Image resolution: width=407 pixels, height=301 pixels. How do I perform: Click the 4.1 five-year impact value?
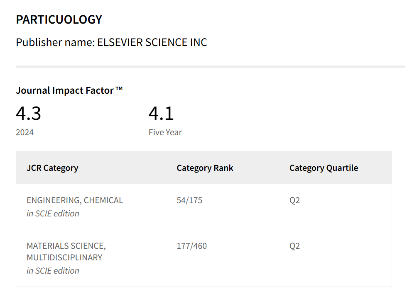pos(161,113)
